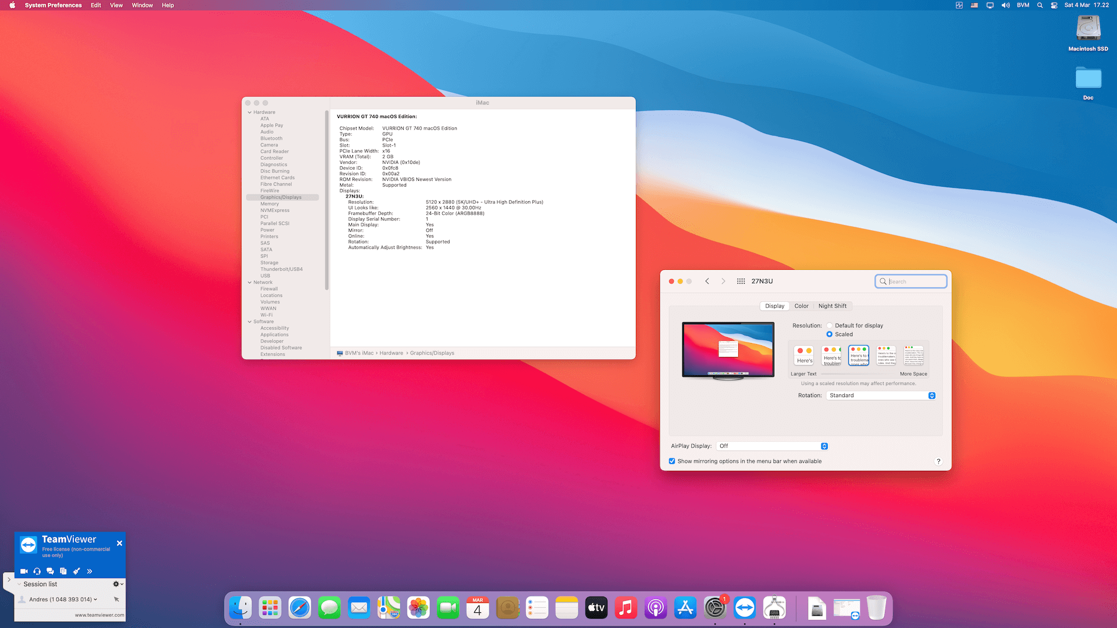Open the Apple menu
1117x628 pixels.
click(12, 5)
